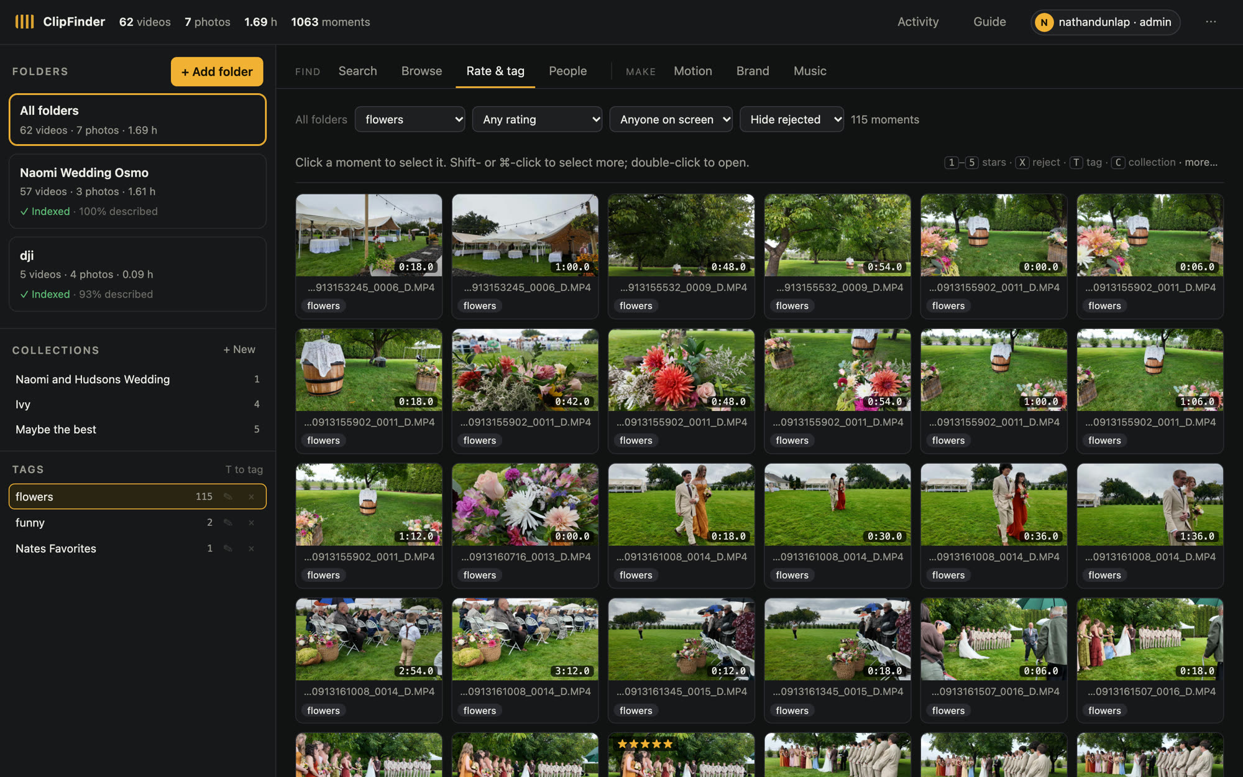Open the Hide rejected dropdown
1243x777 pixels.
[792, 119]
